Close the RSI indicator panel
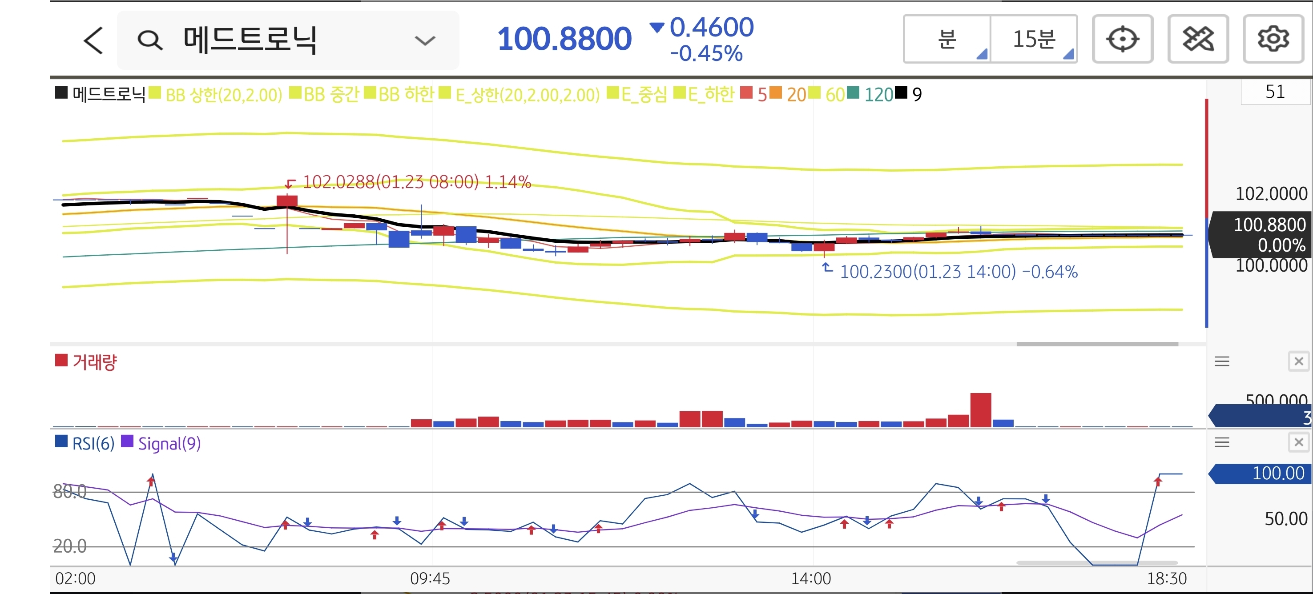The width and height of the screenshot is (1313, 594). point(1298,442)
